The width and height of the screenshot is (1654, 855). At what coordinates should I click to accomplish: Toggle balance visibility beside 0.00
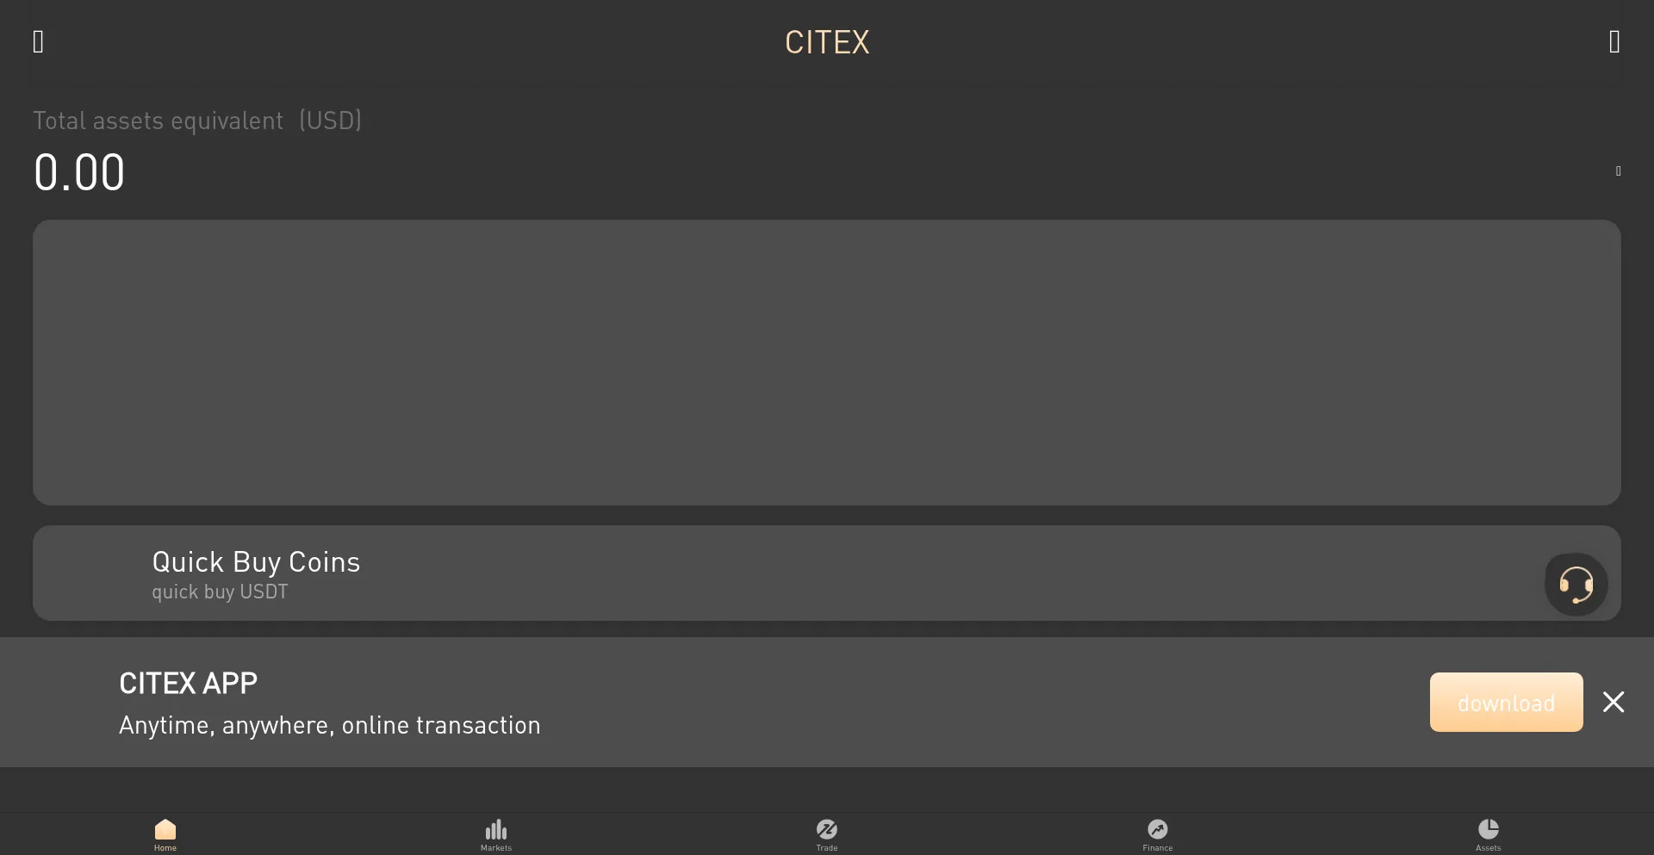point(1618,171)
